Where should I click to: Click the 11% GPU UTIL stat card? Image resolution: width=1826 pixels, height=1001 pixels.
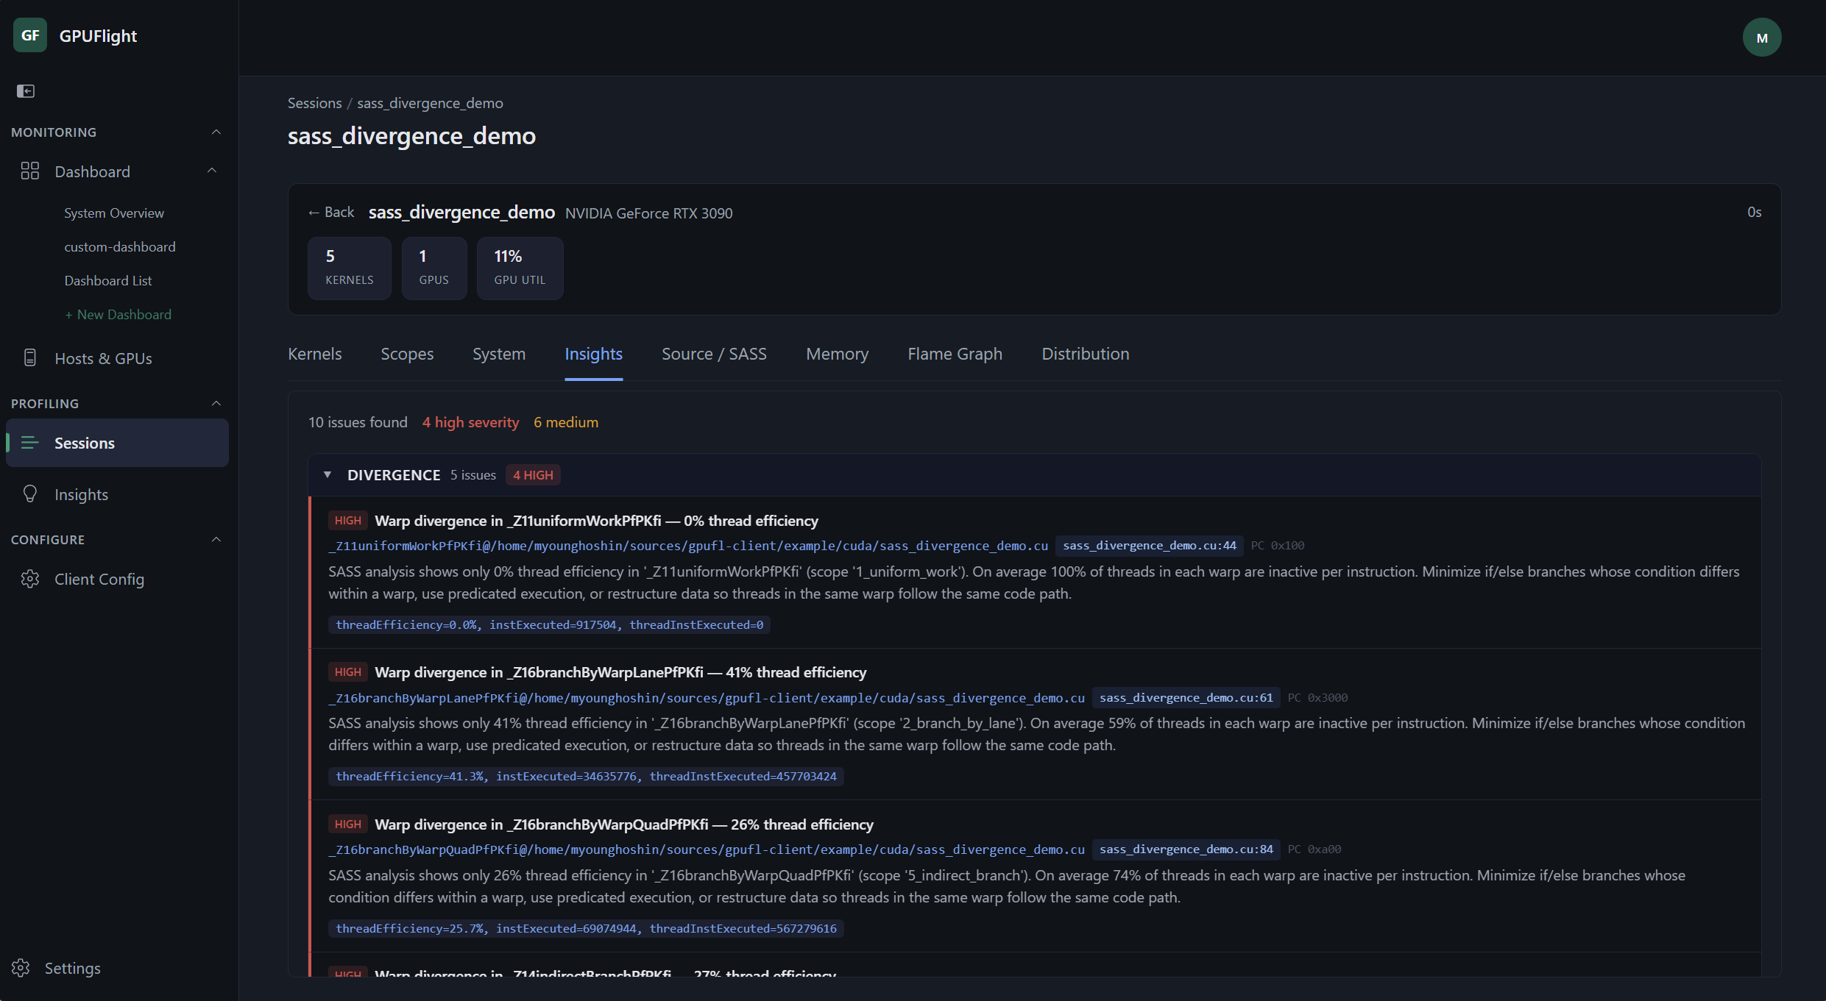[520, 268]
